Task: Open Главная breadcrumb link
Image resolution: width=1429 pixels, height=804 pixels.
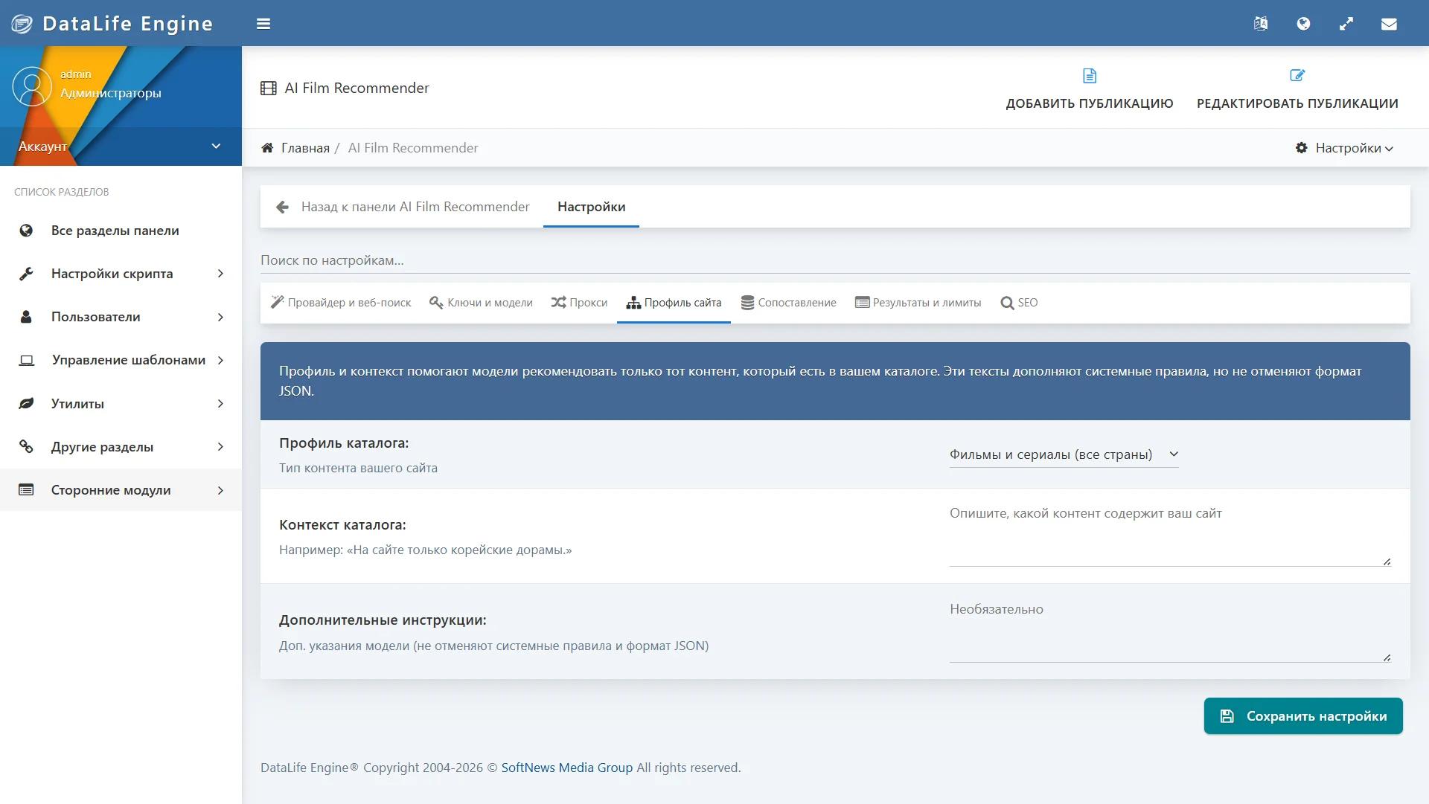Action: [305, 148]
